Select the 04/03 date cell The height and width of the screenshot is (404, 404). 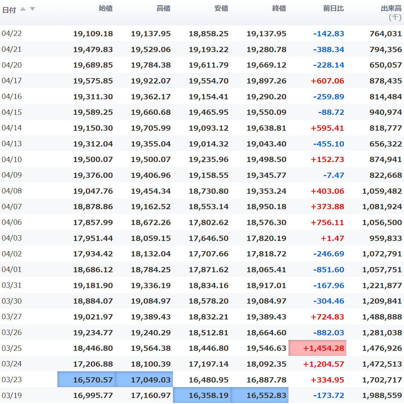click(x=12, y=238)
